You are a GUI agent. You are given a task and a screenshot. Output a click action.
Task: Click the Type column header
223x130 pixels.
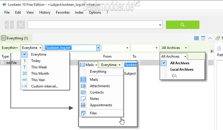tap(5, 56)
